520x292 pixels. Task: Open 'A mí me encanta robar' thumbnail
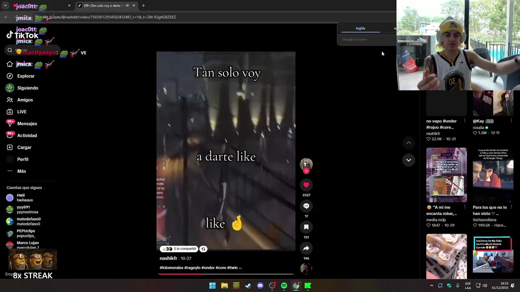(446, 175)
